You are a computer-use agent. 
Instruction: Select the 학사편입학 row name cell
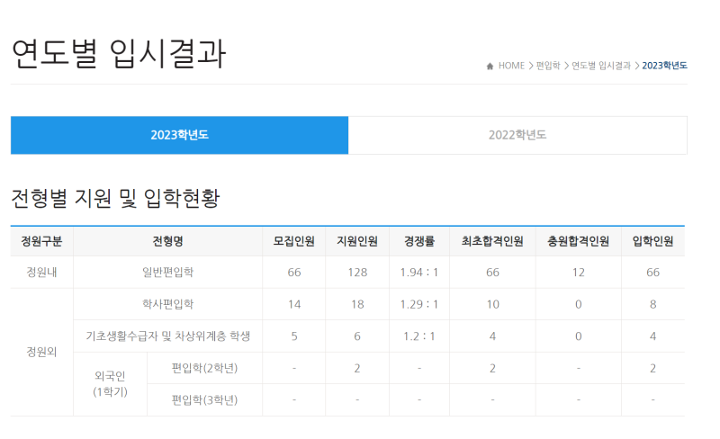tap(167, 304)
